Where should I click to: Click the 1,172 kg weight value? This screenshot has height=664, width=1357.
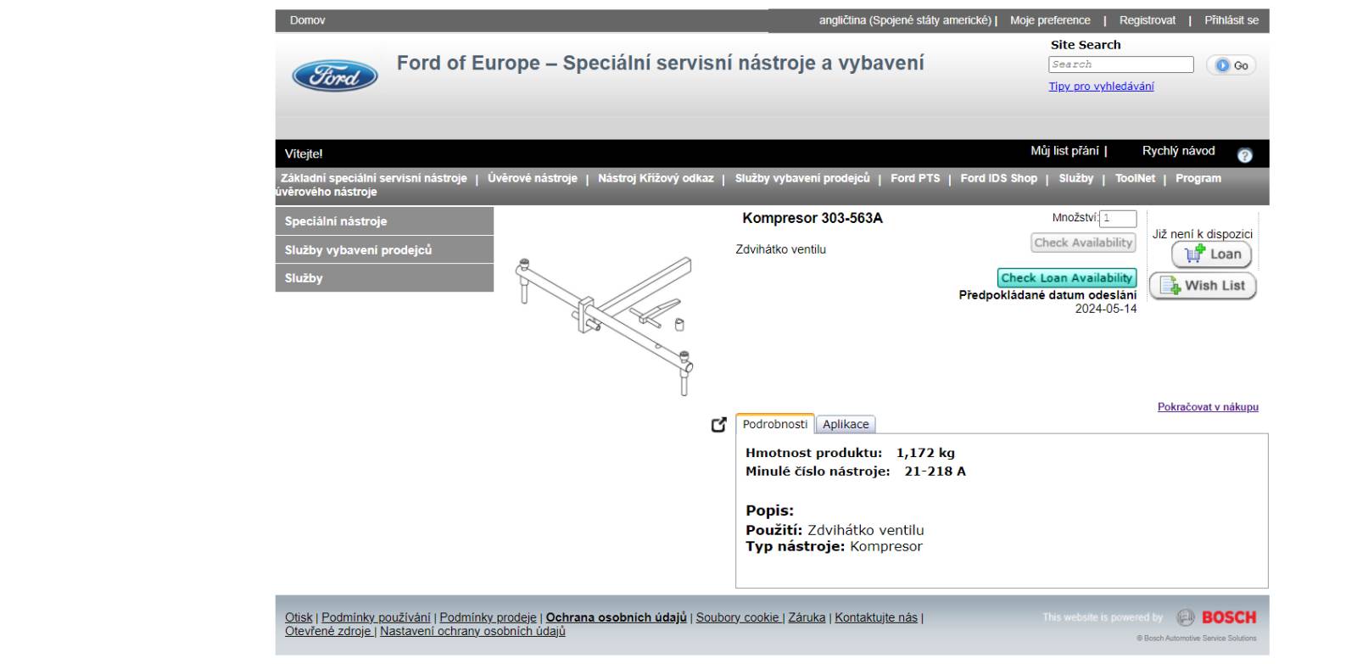pyautogui.click(x=925, y=453)
